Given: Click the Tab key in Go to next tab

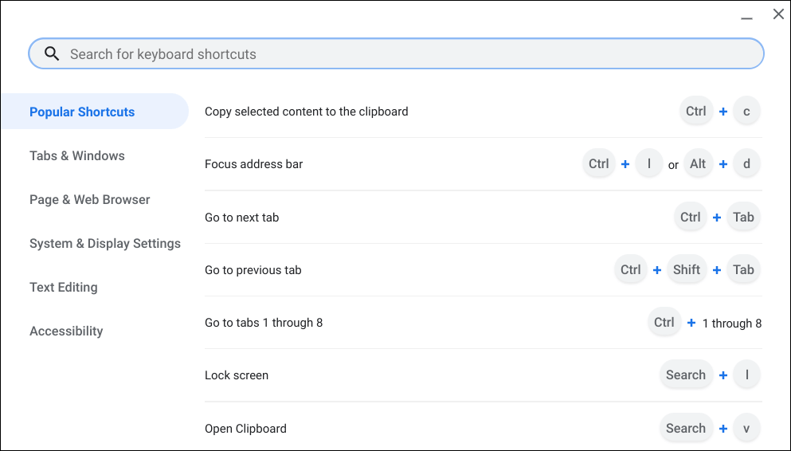Looking at the screenshot, I should pos(743,217).
